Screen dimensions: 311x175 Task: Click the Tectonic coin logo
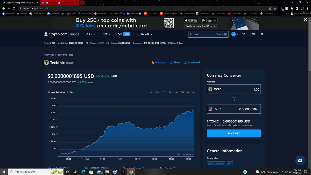(46, 62)
